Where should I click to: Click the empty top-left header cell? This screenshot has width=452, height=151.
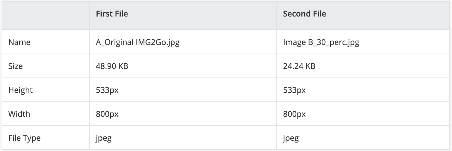(x=46, y=15)
